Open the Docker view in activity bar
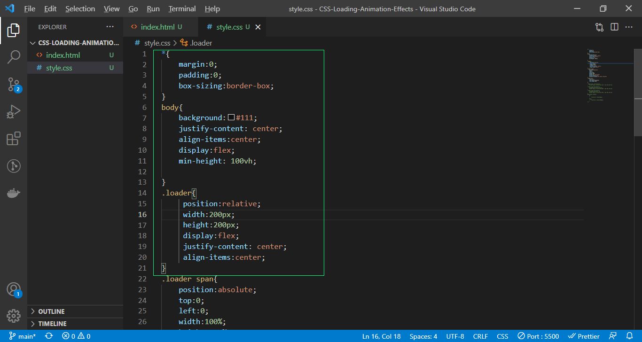642x342 pixels. coord(14,193)
